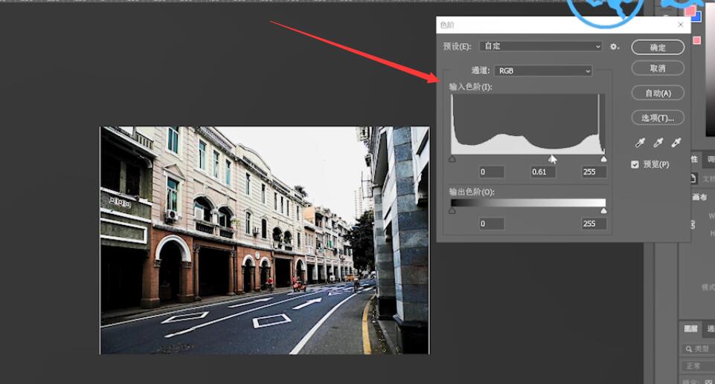Viewport: 715px width, 384px height.
Task: Click the 画布 canvas section label
Action: click(x=699, y=197)
